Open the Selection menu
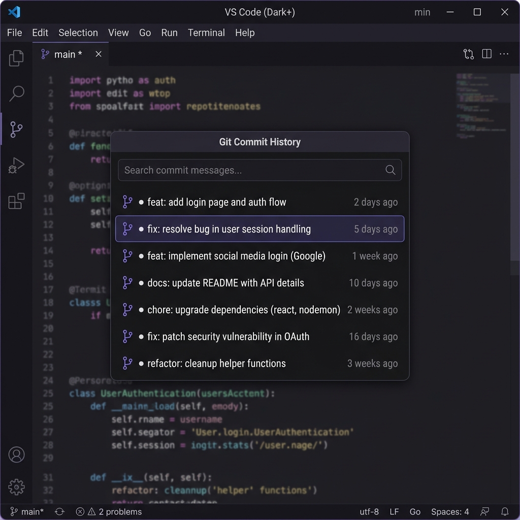 click(78, 32)
